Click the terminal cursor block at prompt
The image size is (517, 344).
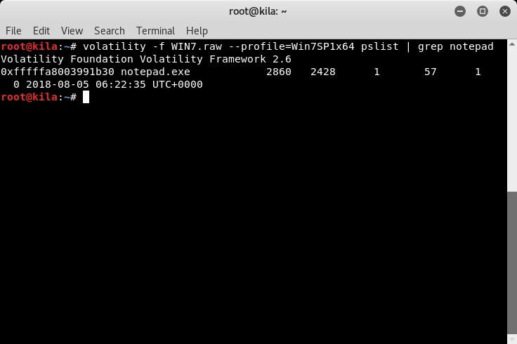(86, 97)
